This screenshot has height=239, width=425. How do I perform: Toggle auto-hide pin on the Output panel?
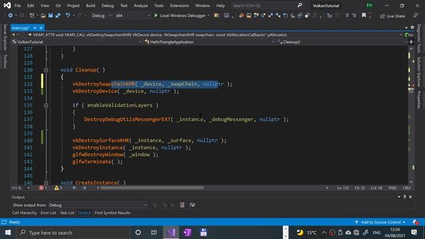[404, 197]
